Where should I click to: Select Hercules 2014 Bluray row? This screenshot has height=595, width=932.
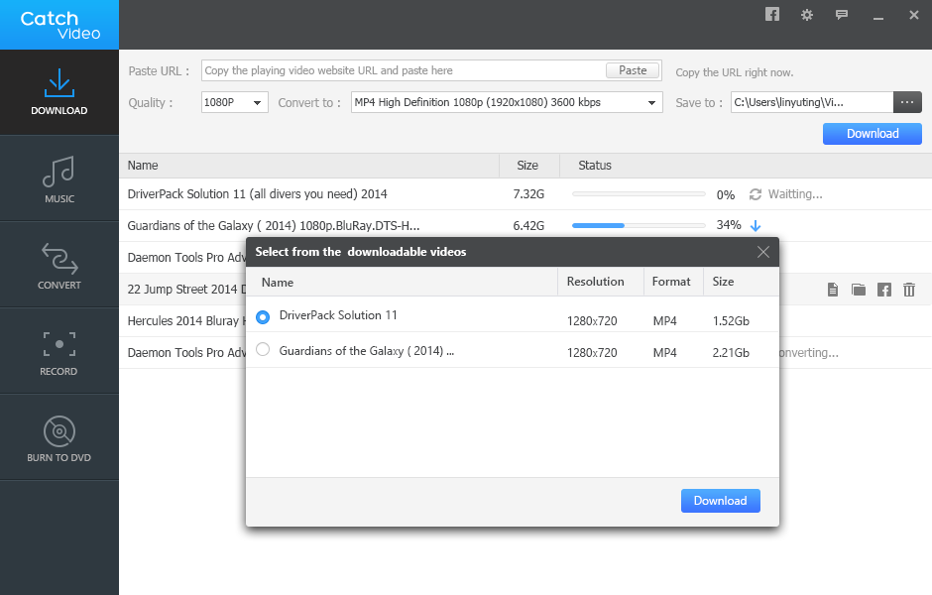[x=182, y=321]
